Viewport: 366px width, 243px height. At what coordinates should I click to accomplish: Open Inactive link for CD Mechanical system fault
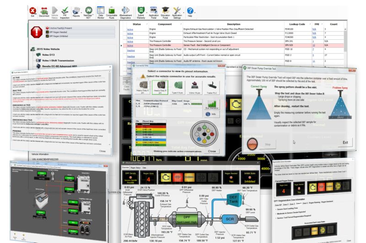(x=131, y=51)
